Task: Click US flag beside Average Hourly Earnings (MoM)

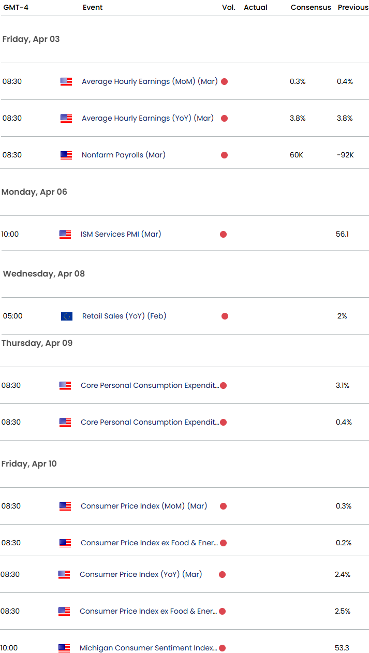Action: 66,81
